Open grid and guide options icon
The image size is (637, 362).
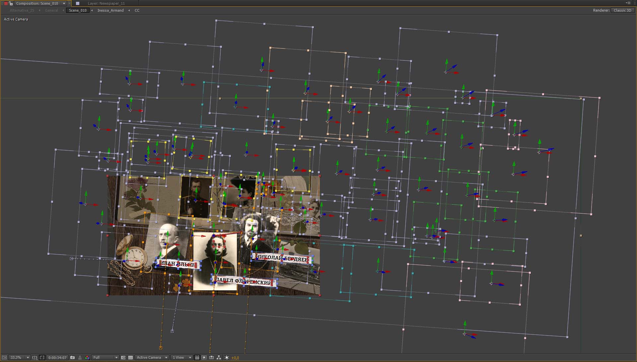coord(35,357)
